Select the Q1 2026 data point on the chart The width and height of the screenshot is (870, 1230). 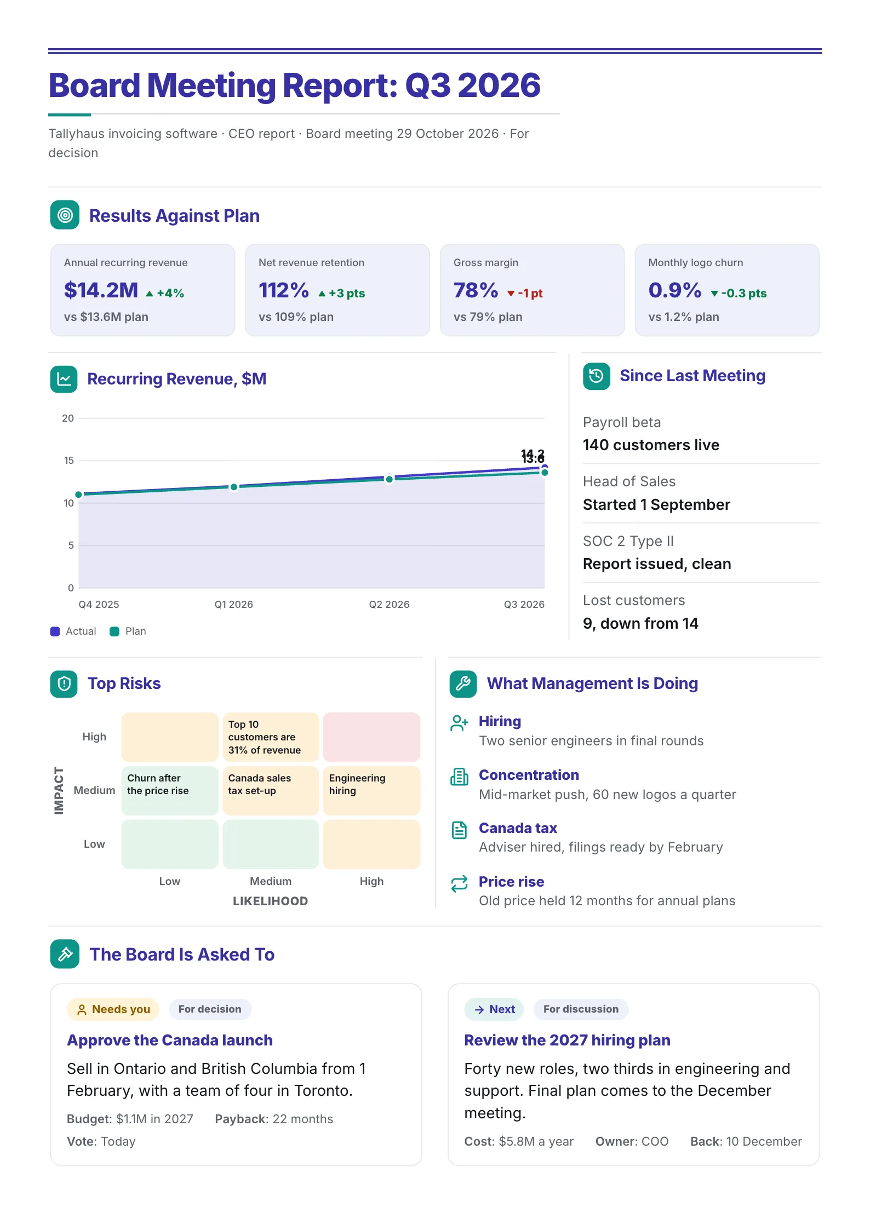point(234,487)
